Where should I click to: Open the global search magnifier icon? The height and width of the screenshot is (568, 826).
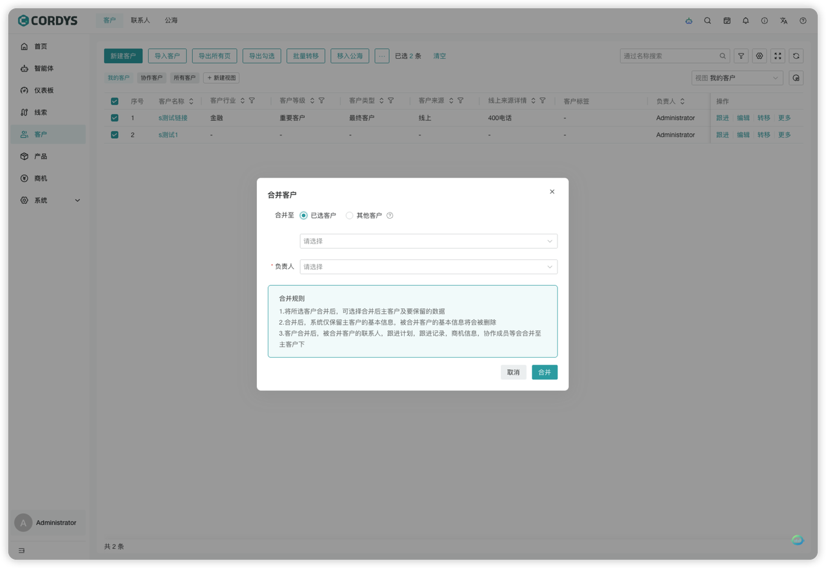(707, 21)
